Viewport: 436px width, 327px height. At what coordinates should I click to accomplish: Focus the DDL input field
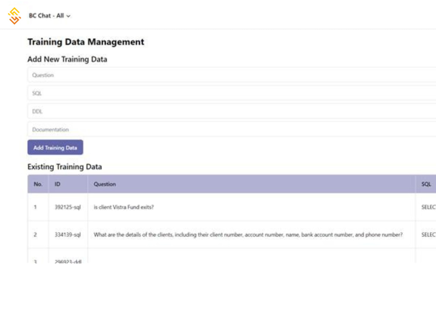pyautogui.click(x=232, y=112)
